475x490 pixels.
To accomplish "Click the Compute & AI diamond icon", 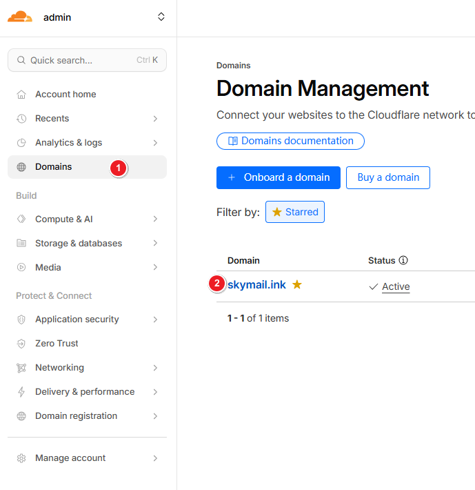I will [21, 219].
